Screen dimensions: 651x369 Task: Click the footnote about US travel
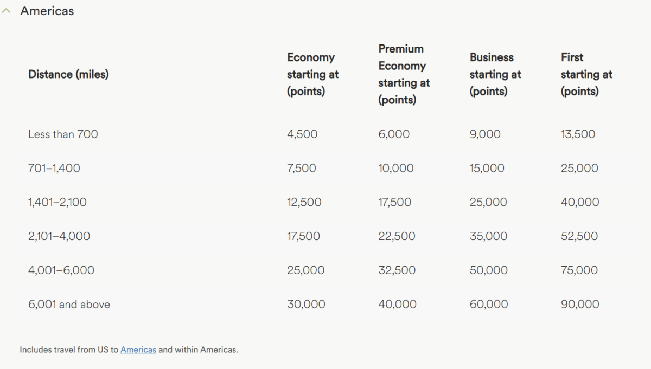click(129, 349)
